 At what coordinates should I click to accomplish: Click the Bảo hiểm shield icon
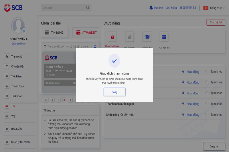(7, 129)
